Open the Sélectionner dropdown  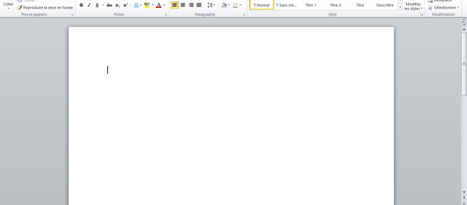(x=444, y=8)
